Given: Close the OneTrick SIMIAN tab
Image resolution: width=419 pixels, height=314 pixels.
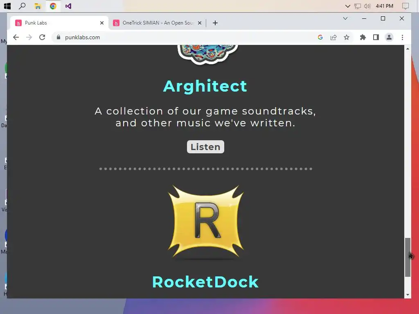Looking at the screenshot, I should click(200, 23).
